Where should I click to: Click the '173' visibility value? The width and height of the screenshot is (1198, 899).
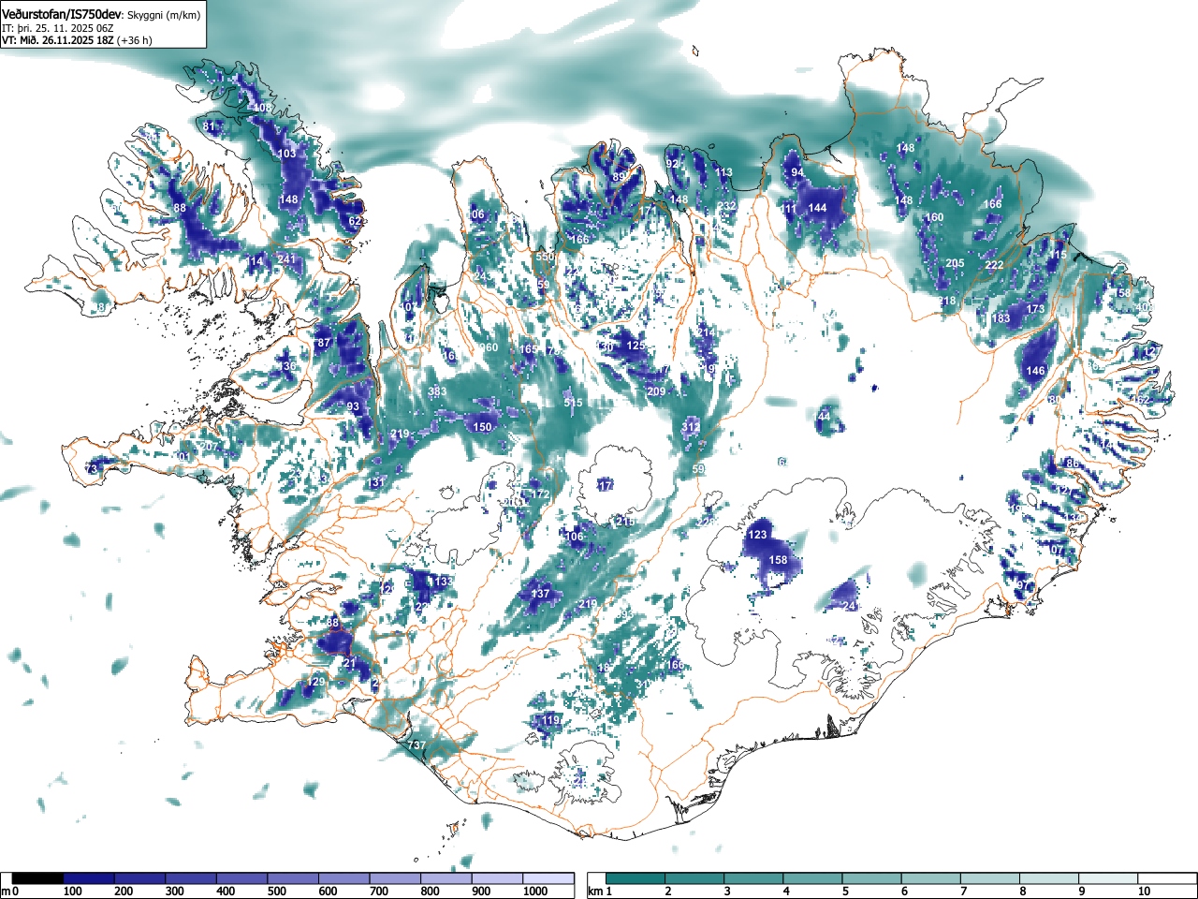(1035, 309)
